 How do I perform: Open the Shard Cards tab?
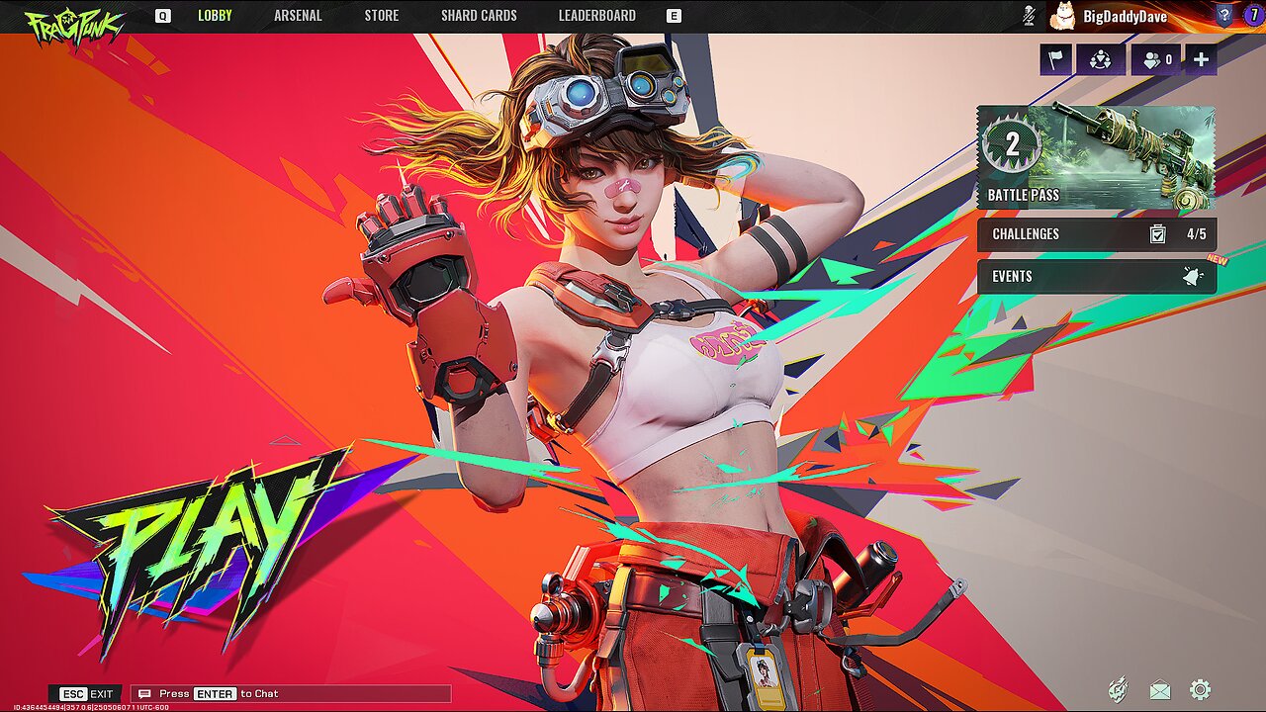[x=479, y=16]
